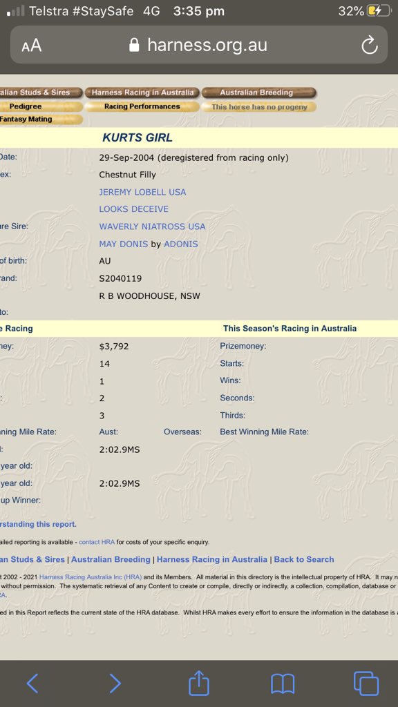Tap the Aust: column label
398x707 pixels.
pos(108,432)
